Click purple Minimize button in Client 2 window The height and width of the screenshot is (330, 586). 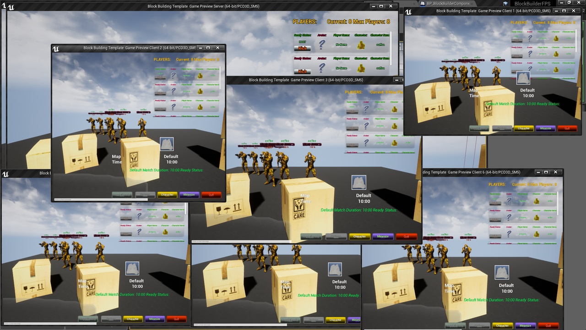pyautogui.click(x=189, y=195)
